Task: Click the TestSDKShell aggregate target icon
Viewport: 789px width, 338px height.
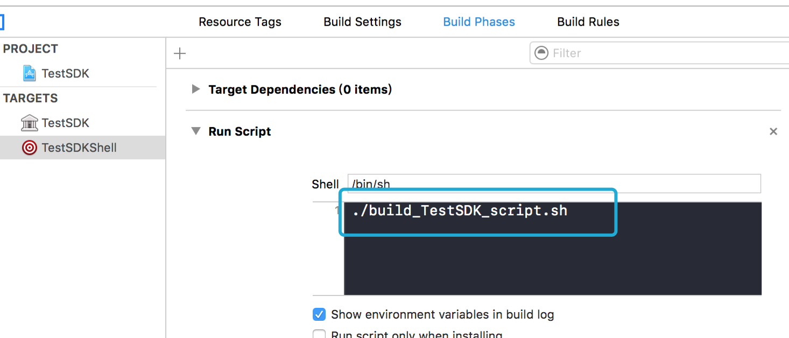Action: click(x=30, y=147)
